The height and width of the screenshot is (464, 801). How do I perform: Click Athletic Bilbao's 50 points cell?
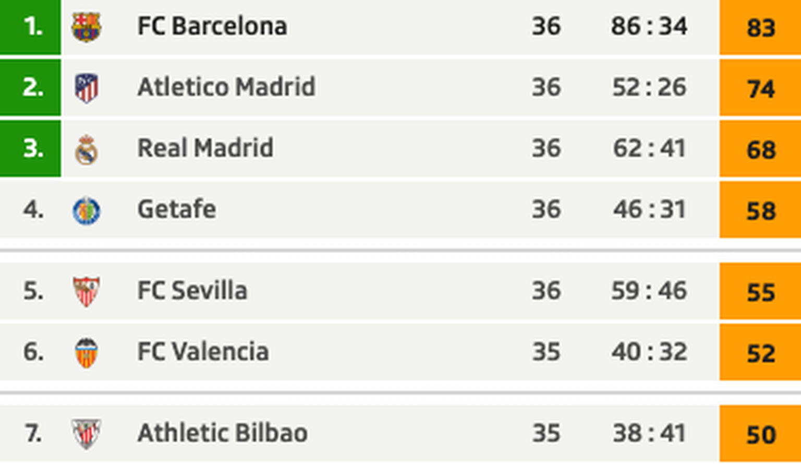[x=760, y=434]
